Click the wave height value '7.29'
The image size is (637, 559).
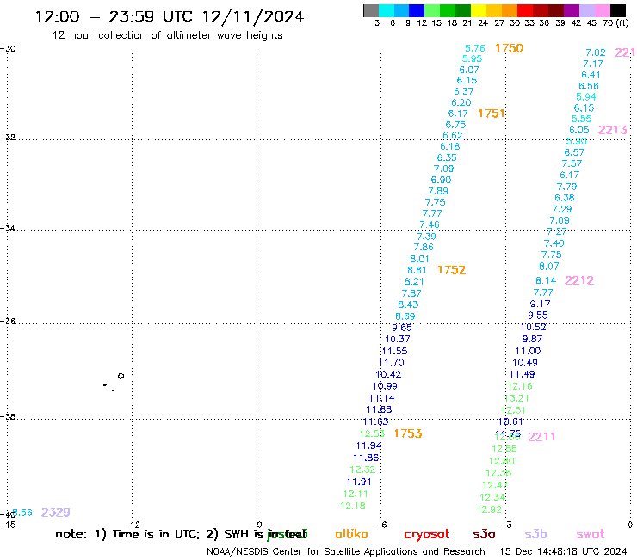tap(562, 209)
